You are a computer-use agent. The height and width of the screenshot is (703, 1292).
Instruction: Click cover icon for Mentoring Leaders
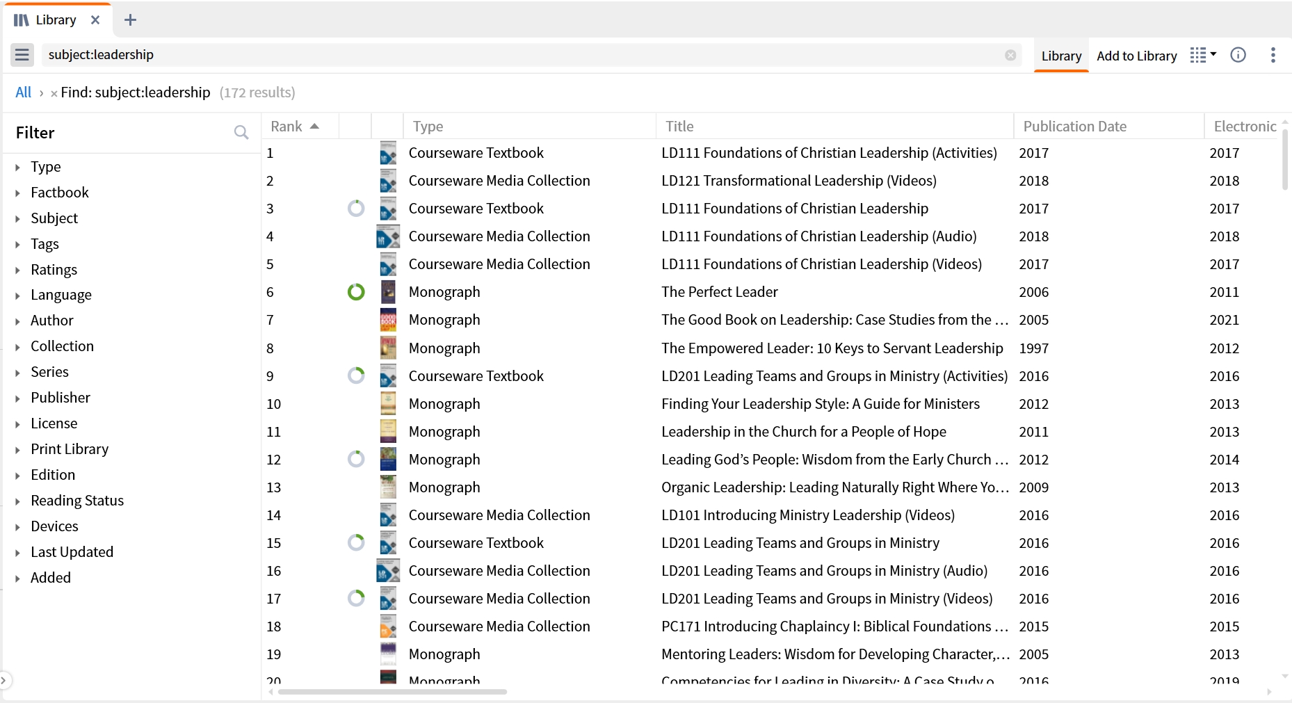388,654
